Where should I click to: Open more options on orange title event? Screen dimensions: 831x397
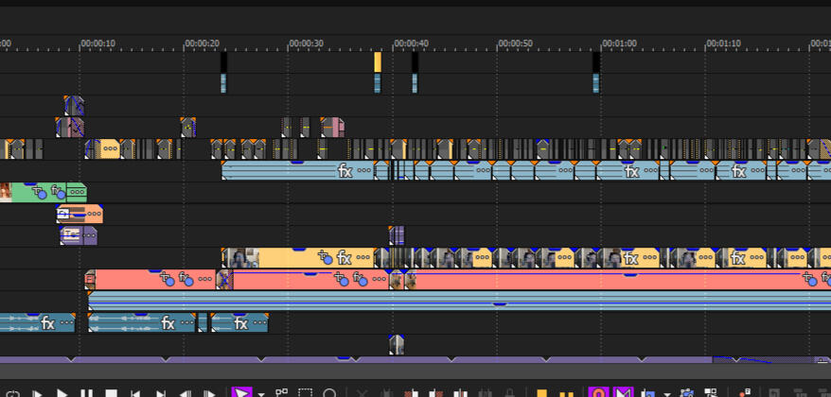[92, 215]
